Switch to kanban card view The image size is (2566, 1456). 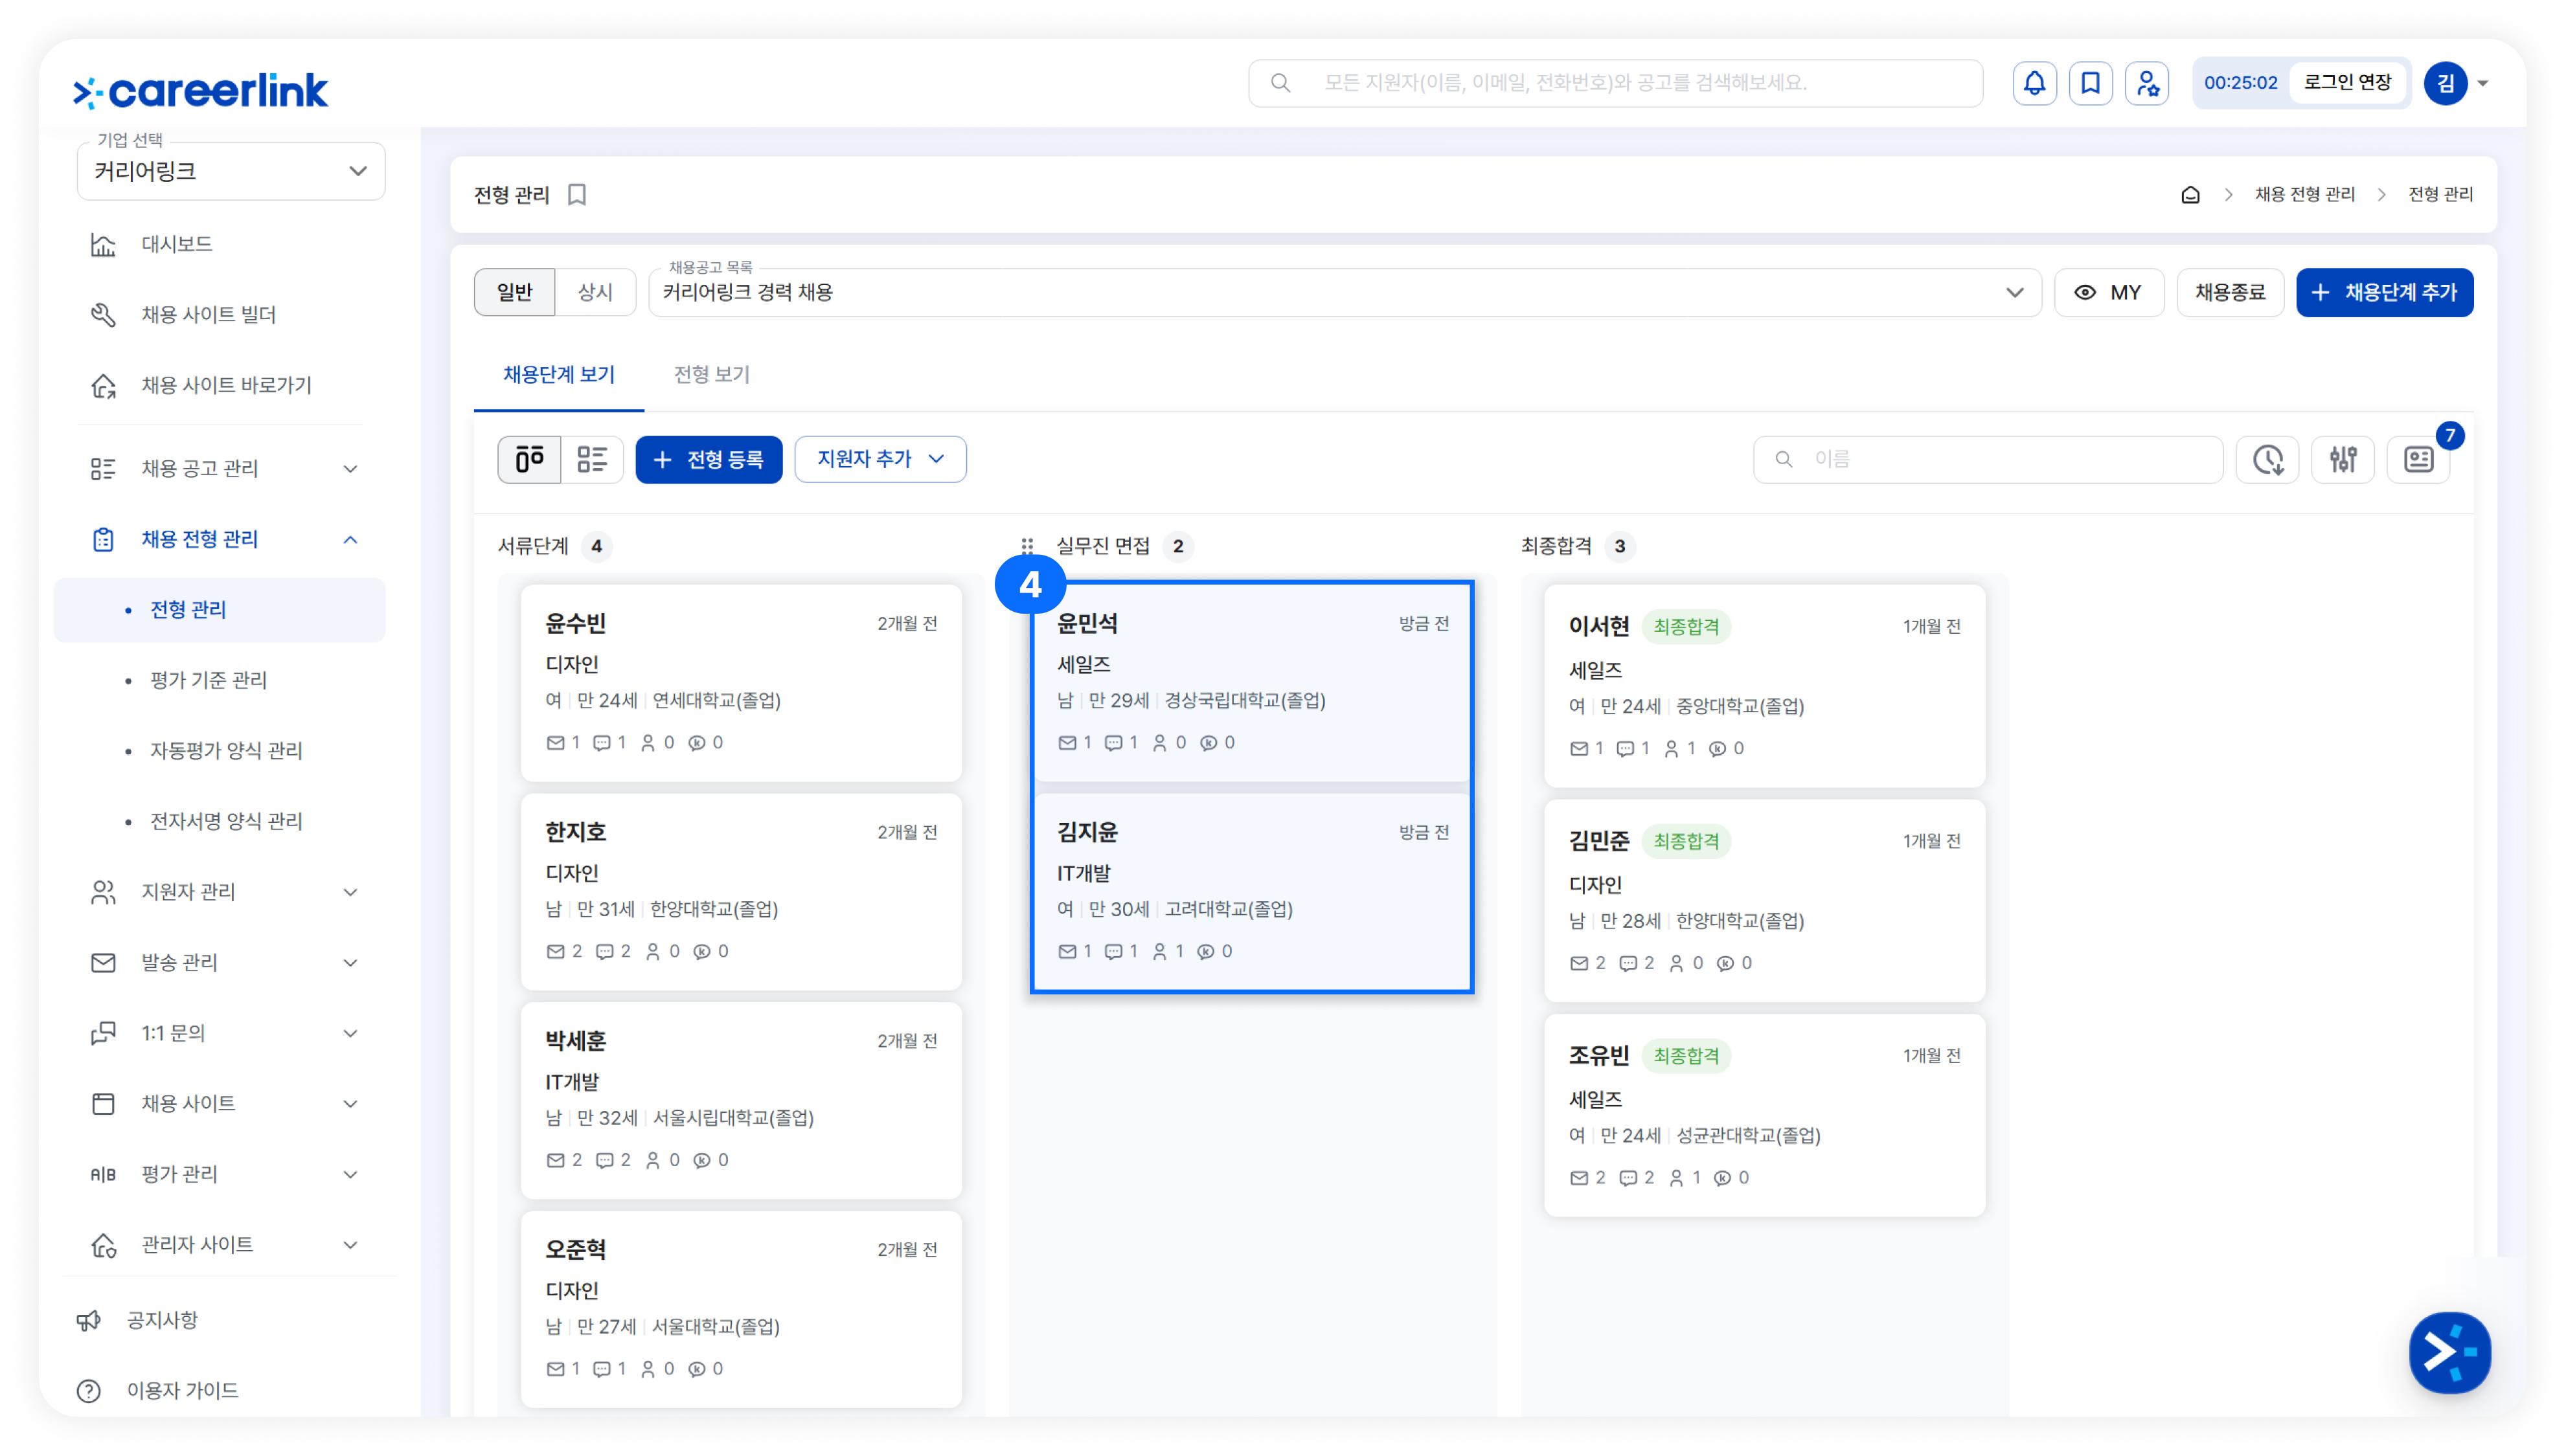pos(529,459)
